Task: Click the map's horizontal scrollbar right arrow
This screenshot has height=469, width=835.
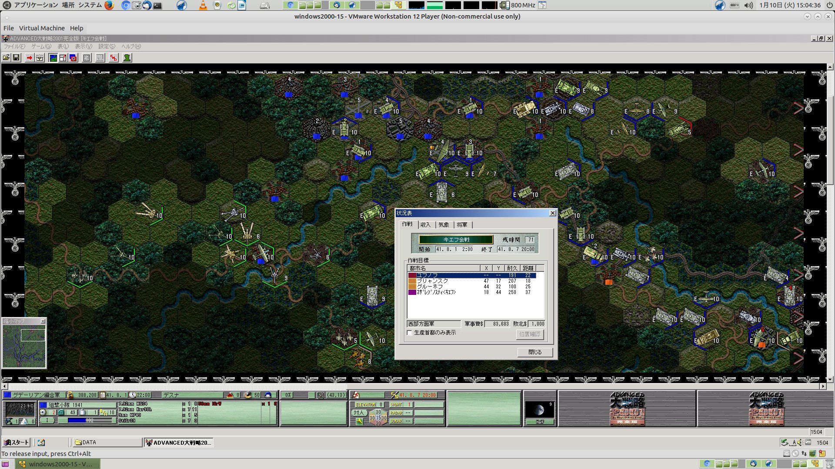Action: tap(823, 386)
